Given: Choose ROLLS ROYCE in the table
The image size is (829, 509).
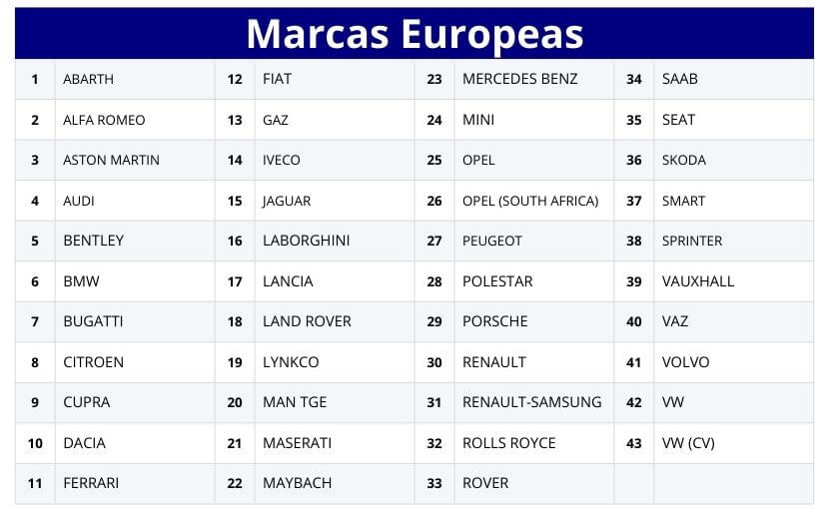Looking at the screenshot, I should pyautogui.click(x=508, y=443).
